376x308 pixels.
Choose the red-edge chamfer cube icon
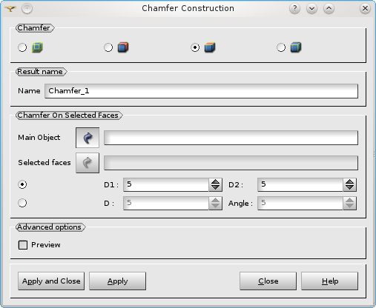click(123, 47)
